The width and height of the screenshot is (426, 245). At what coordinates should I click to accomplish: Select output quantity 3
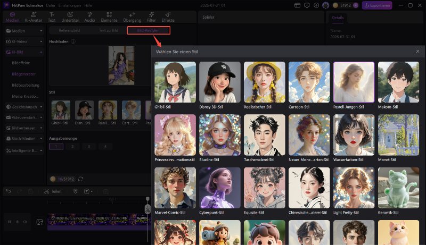point(89,146)
